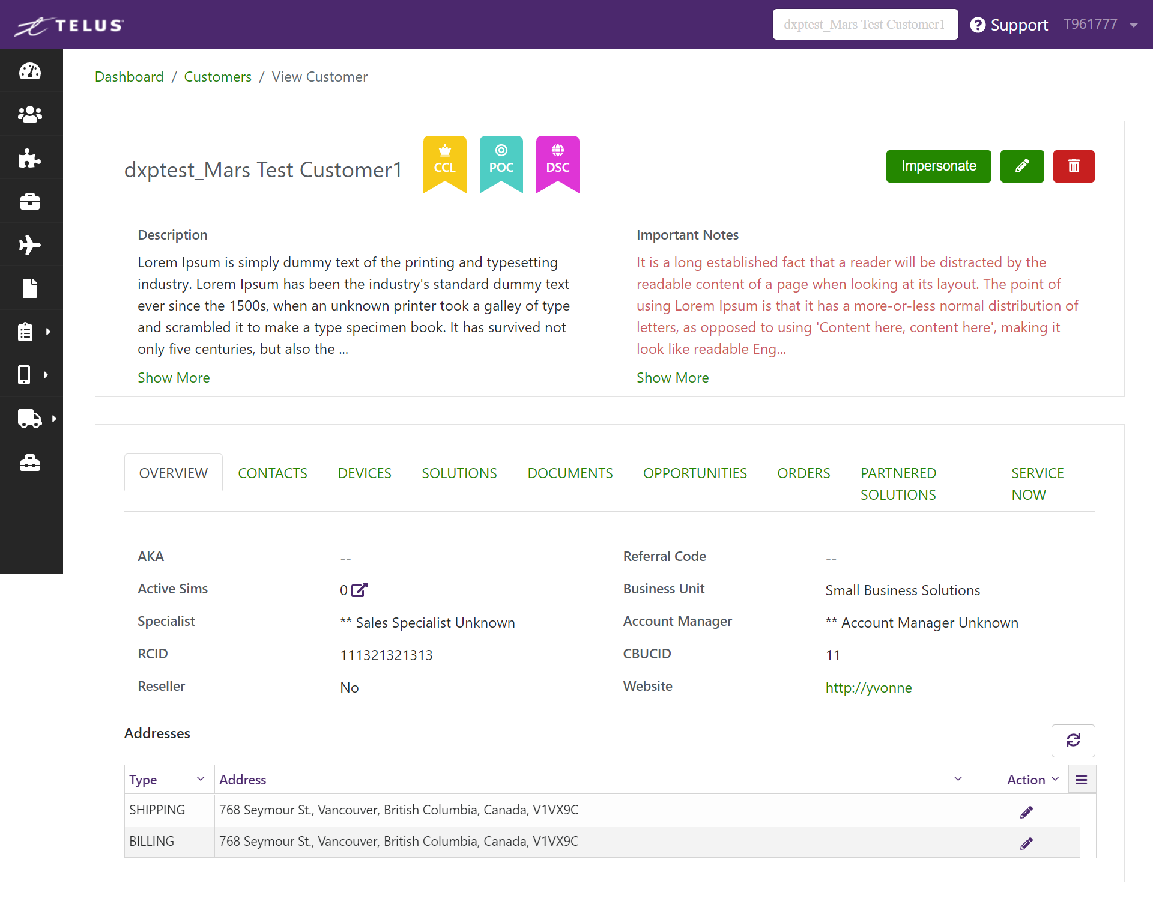Edit the BILLING address row
Screen dimensions: 1153x910
pyautogui.click(x=1026, y=843)
